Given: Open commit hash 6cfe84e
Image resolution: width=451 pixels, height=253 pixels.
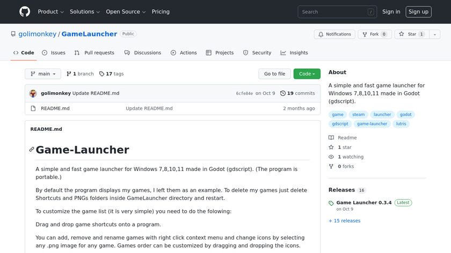Looking at the screenshot, I should [244, 93].
